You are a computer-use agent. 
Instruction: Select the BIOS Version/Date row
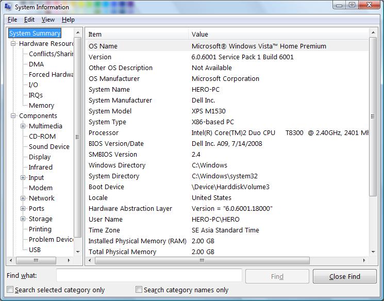228,143
